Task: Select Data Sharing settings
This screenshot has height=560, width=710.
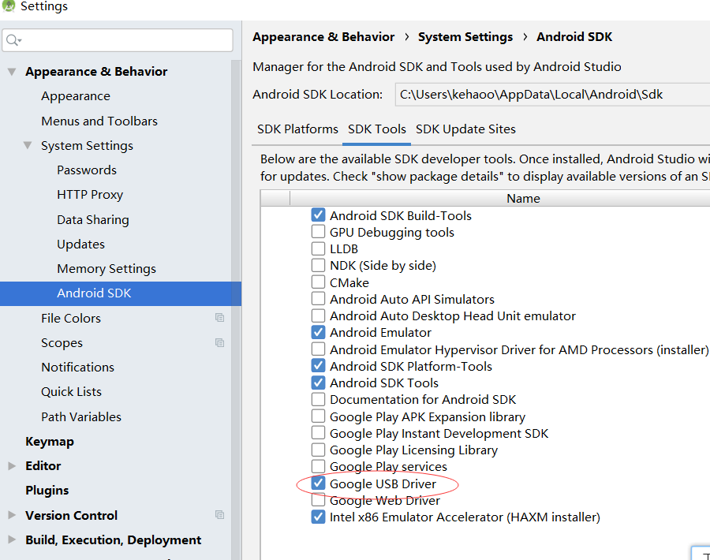Action: coord(93,219)
